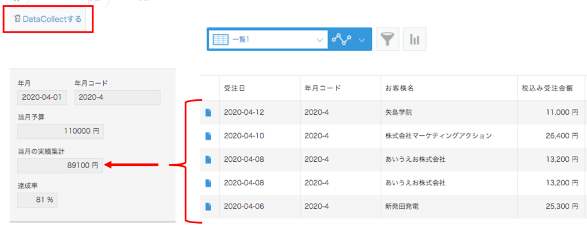
Task: Open record icon for 株式会社マーケティングアクション row
Action: click(x=209, y=136)
